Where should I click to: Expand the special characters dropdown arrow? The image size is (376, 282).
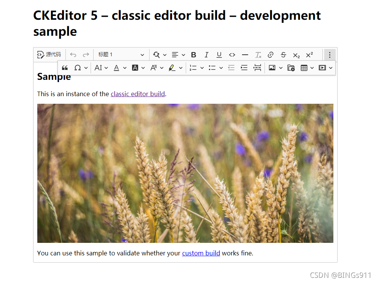click(86, 68)
